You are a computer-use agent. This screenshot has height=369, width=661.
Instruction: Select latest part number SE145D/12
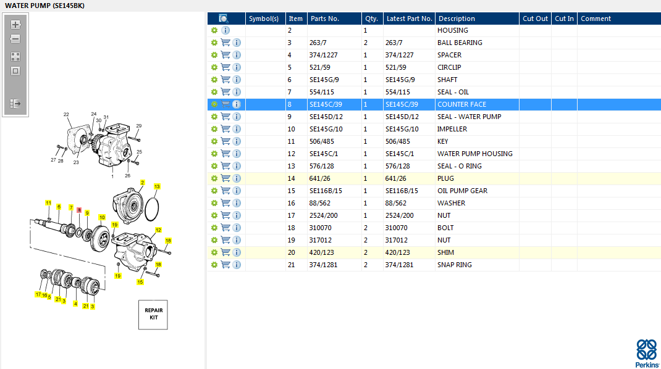[410, 116]
